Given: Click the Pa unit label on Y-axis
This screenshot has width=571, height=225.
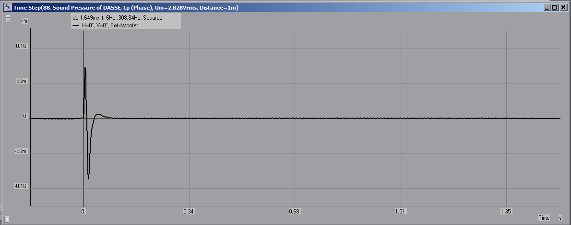Looking at the screenshot, I should pos(24,21).
